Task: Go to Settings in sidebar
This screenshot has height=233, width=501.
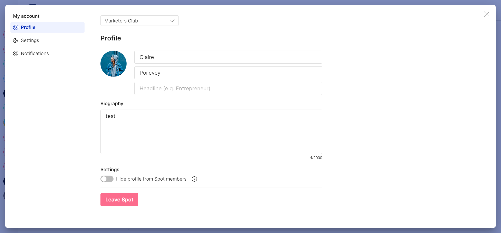Action: pyautogui.click(x=30, y=40)
